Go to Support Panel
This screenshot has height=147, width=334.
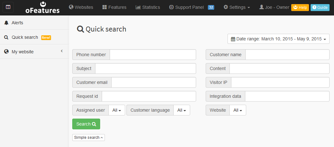click(187, 7)
